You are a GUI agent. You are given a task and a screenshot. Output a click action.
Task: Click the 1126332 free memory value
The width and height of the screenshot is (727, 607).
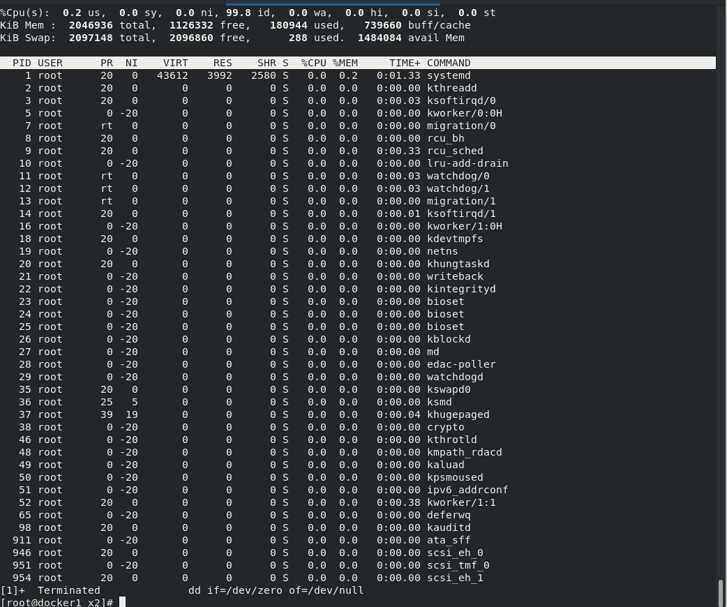coord(191,26)
